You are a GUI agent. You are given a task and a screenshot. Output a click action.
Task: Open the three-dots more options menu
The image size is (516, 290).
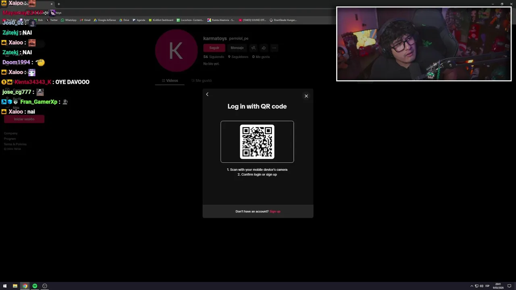pos(274,48)
